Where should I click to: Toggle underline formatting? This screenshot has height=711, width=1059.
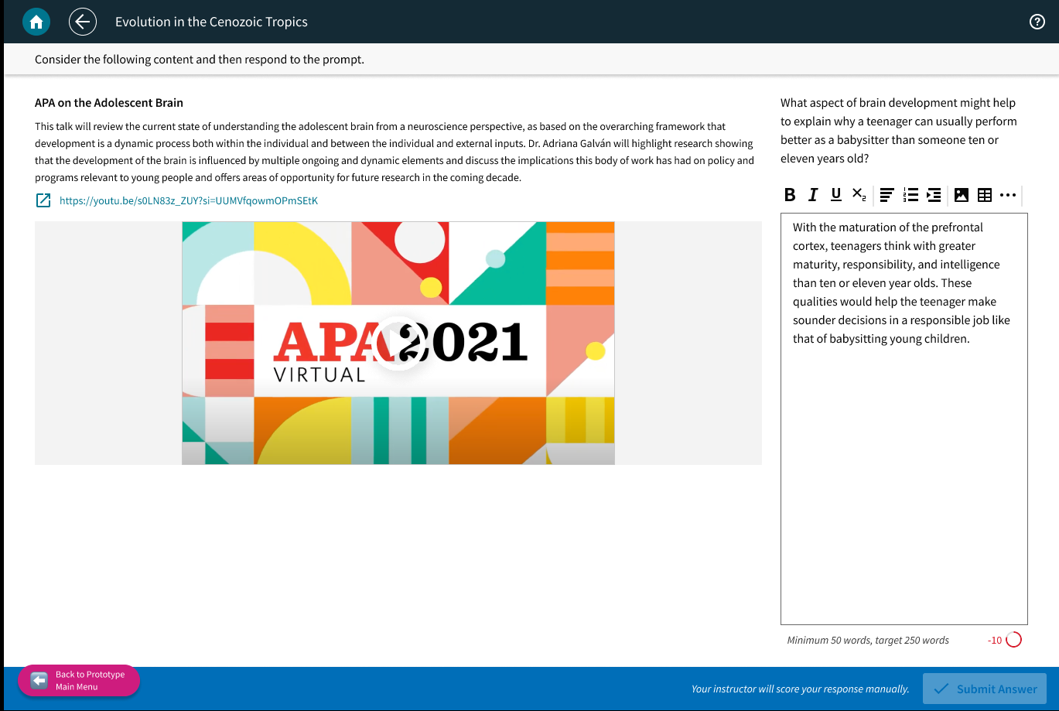(835, 195)
